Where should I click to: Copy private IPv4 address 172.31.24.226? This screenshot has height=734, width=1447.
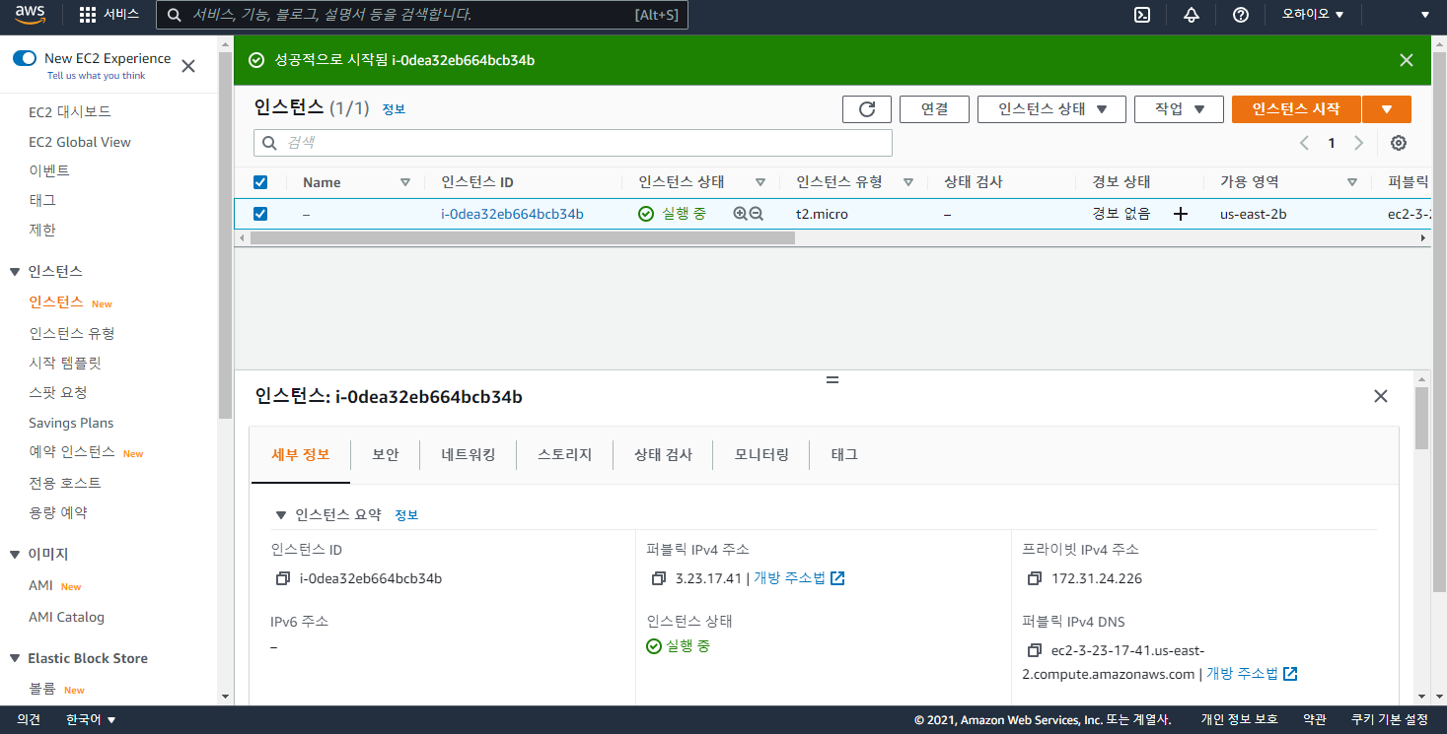[x=1035, y=578]
